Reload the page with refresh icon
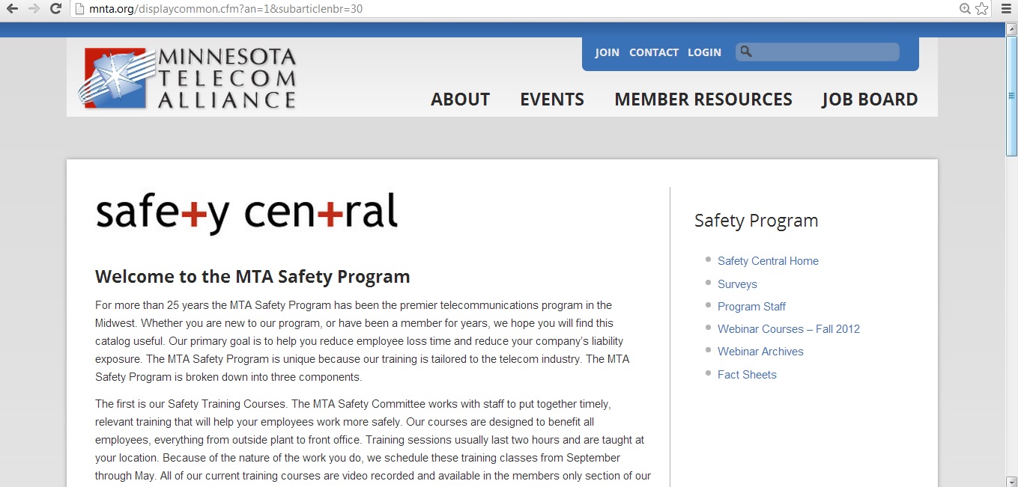 [x=55, y=9]
